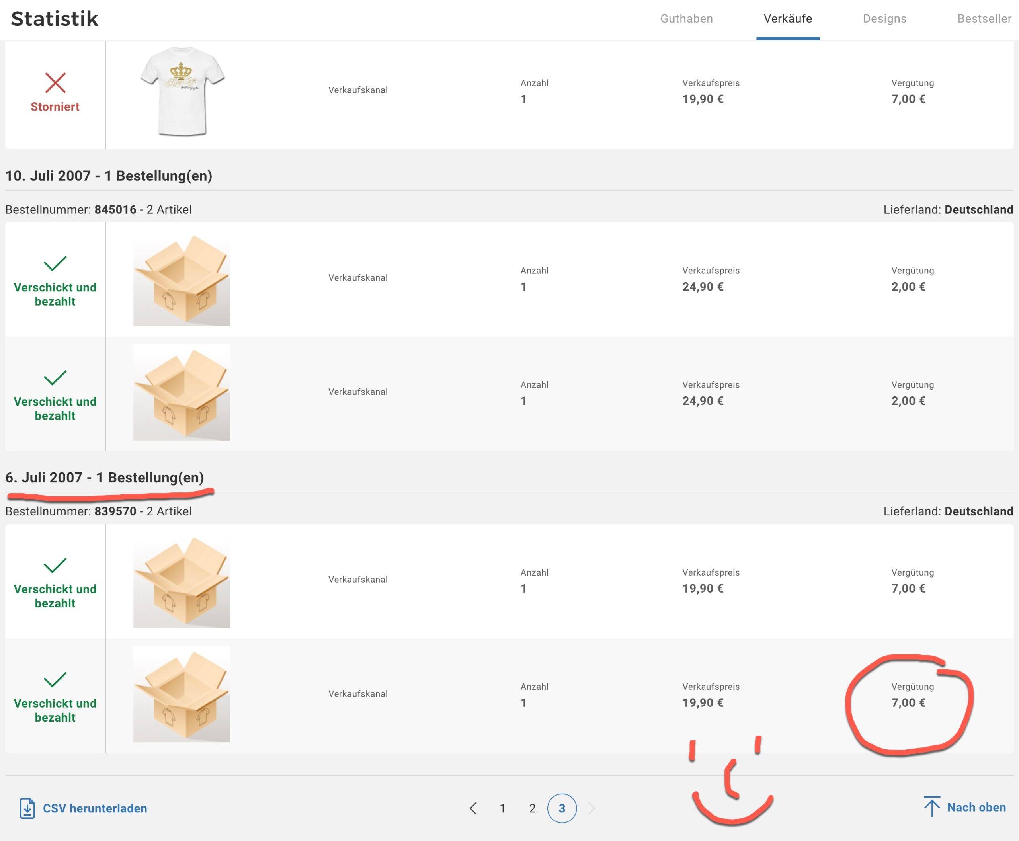
Task: Select the current page 3 button
Action: [x=562, y=808]
